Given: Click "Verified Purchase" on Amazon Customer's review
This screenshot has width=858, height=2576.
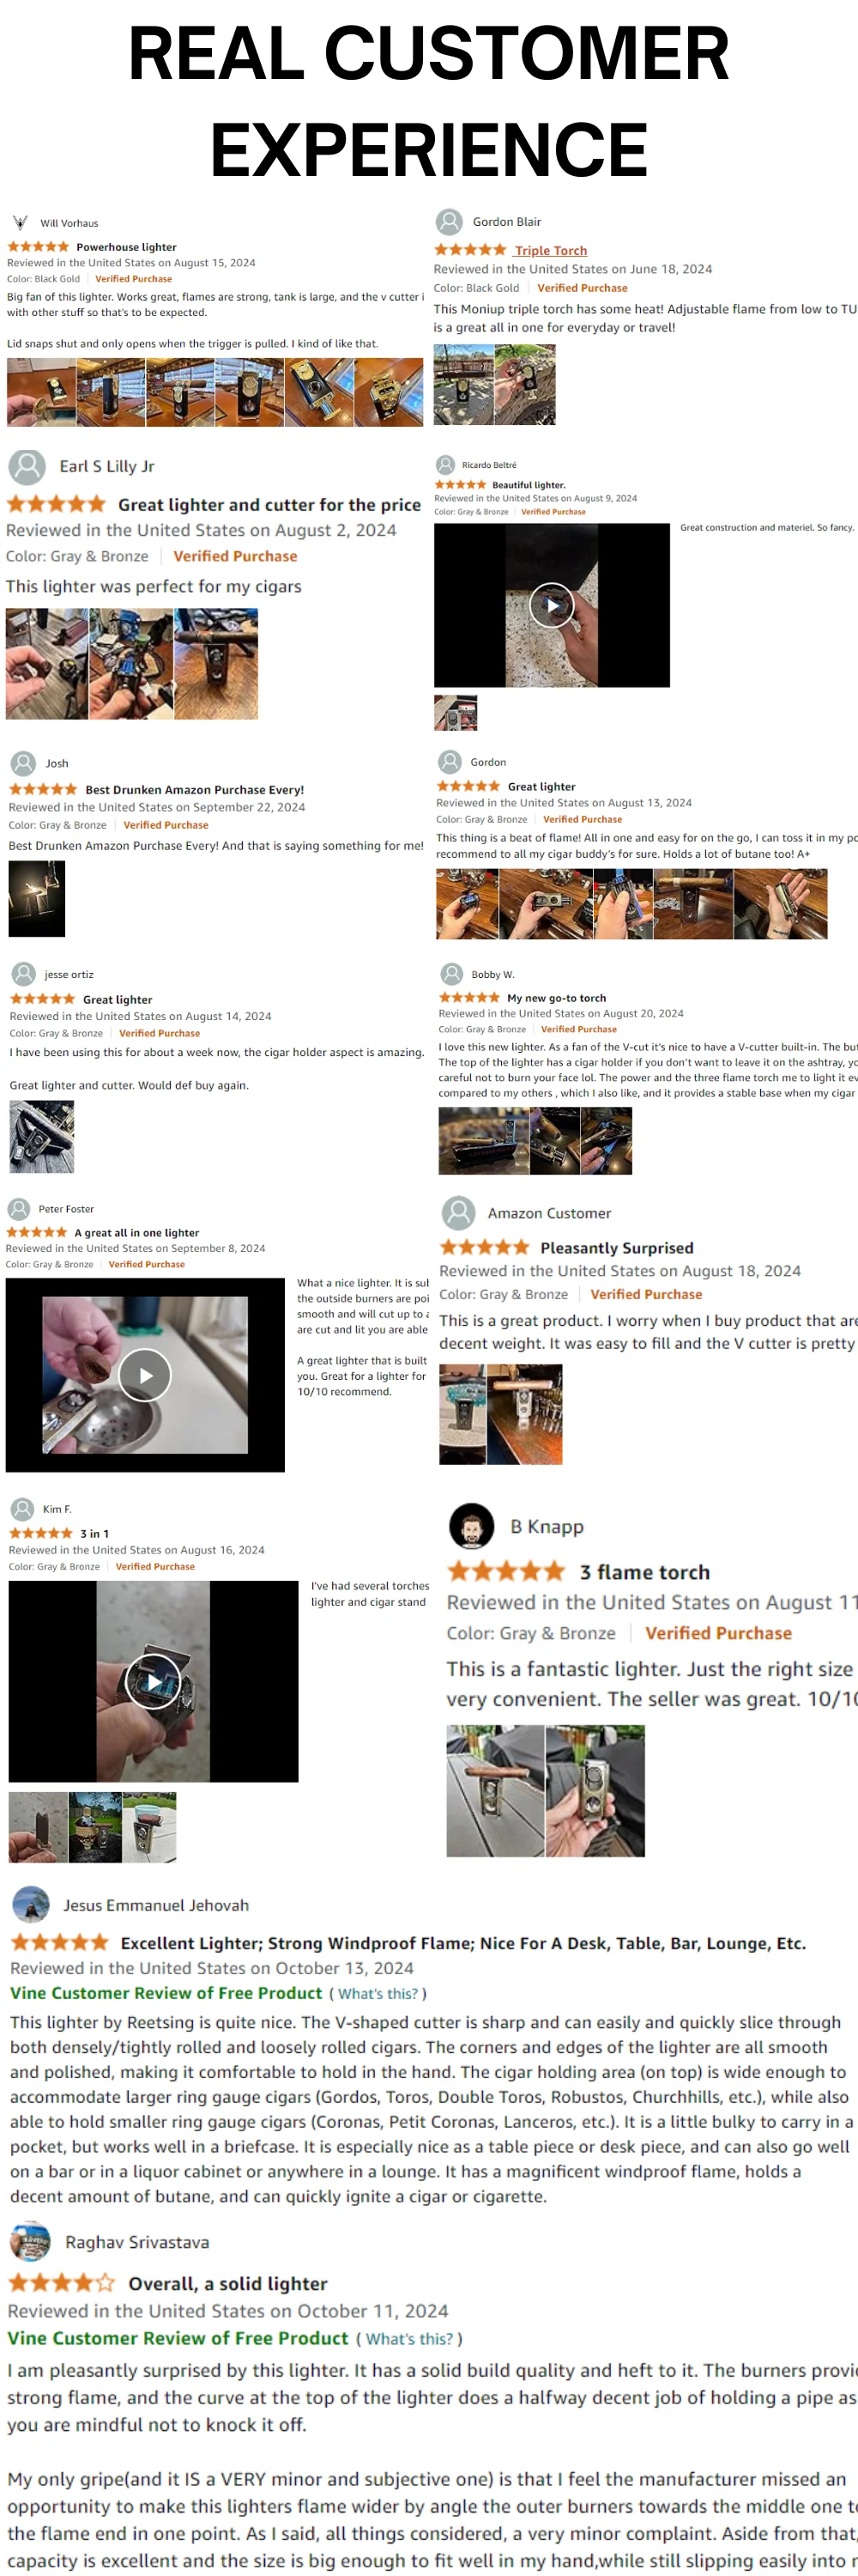Looking at the screenshot, I should coord(645,1294).
